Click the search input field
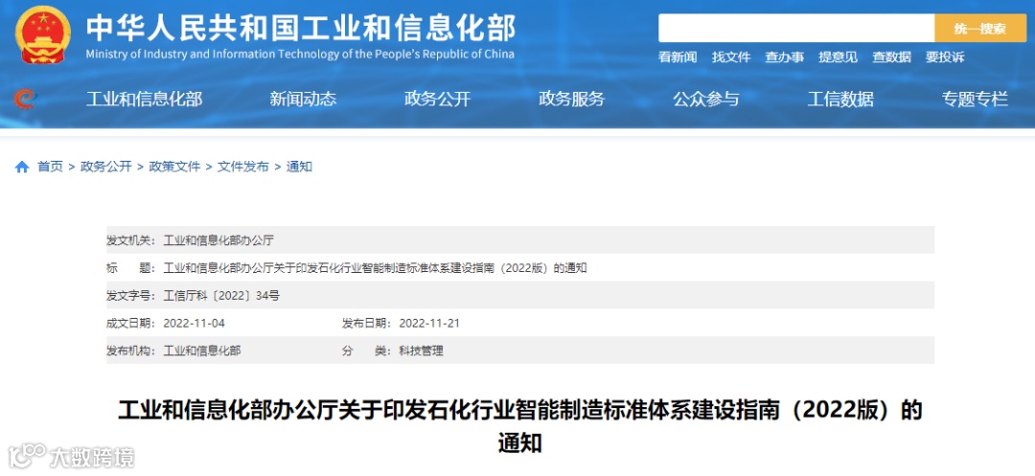Viewport: 1035px width, 476px height. tap(796, 29)
